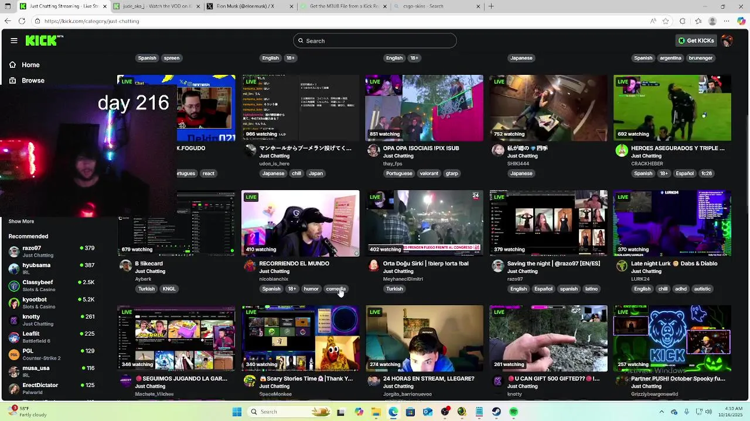The width and height of the screenshot is (750, 421).
Task: Open the user profile avatar on Kick
Action: (727, 41)
